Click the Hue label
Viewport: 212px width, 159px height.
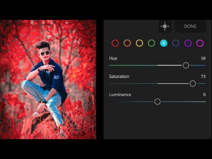(113, 58)
